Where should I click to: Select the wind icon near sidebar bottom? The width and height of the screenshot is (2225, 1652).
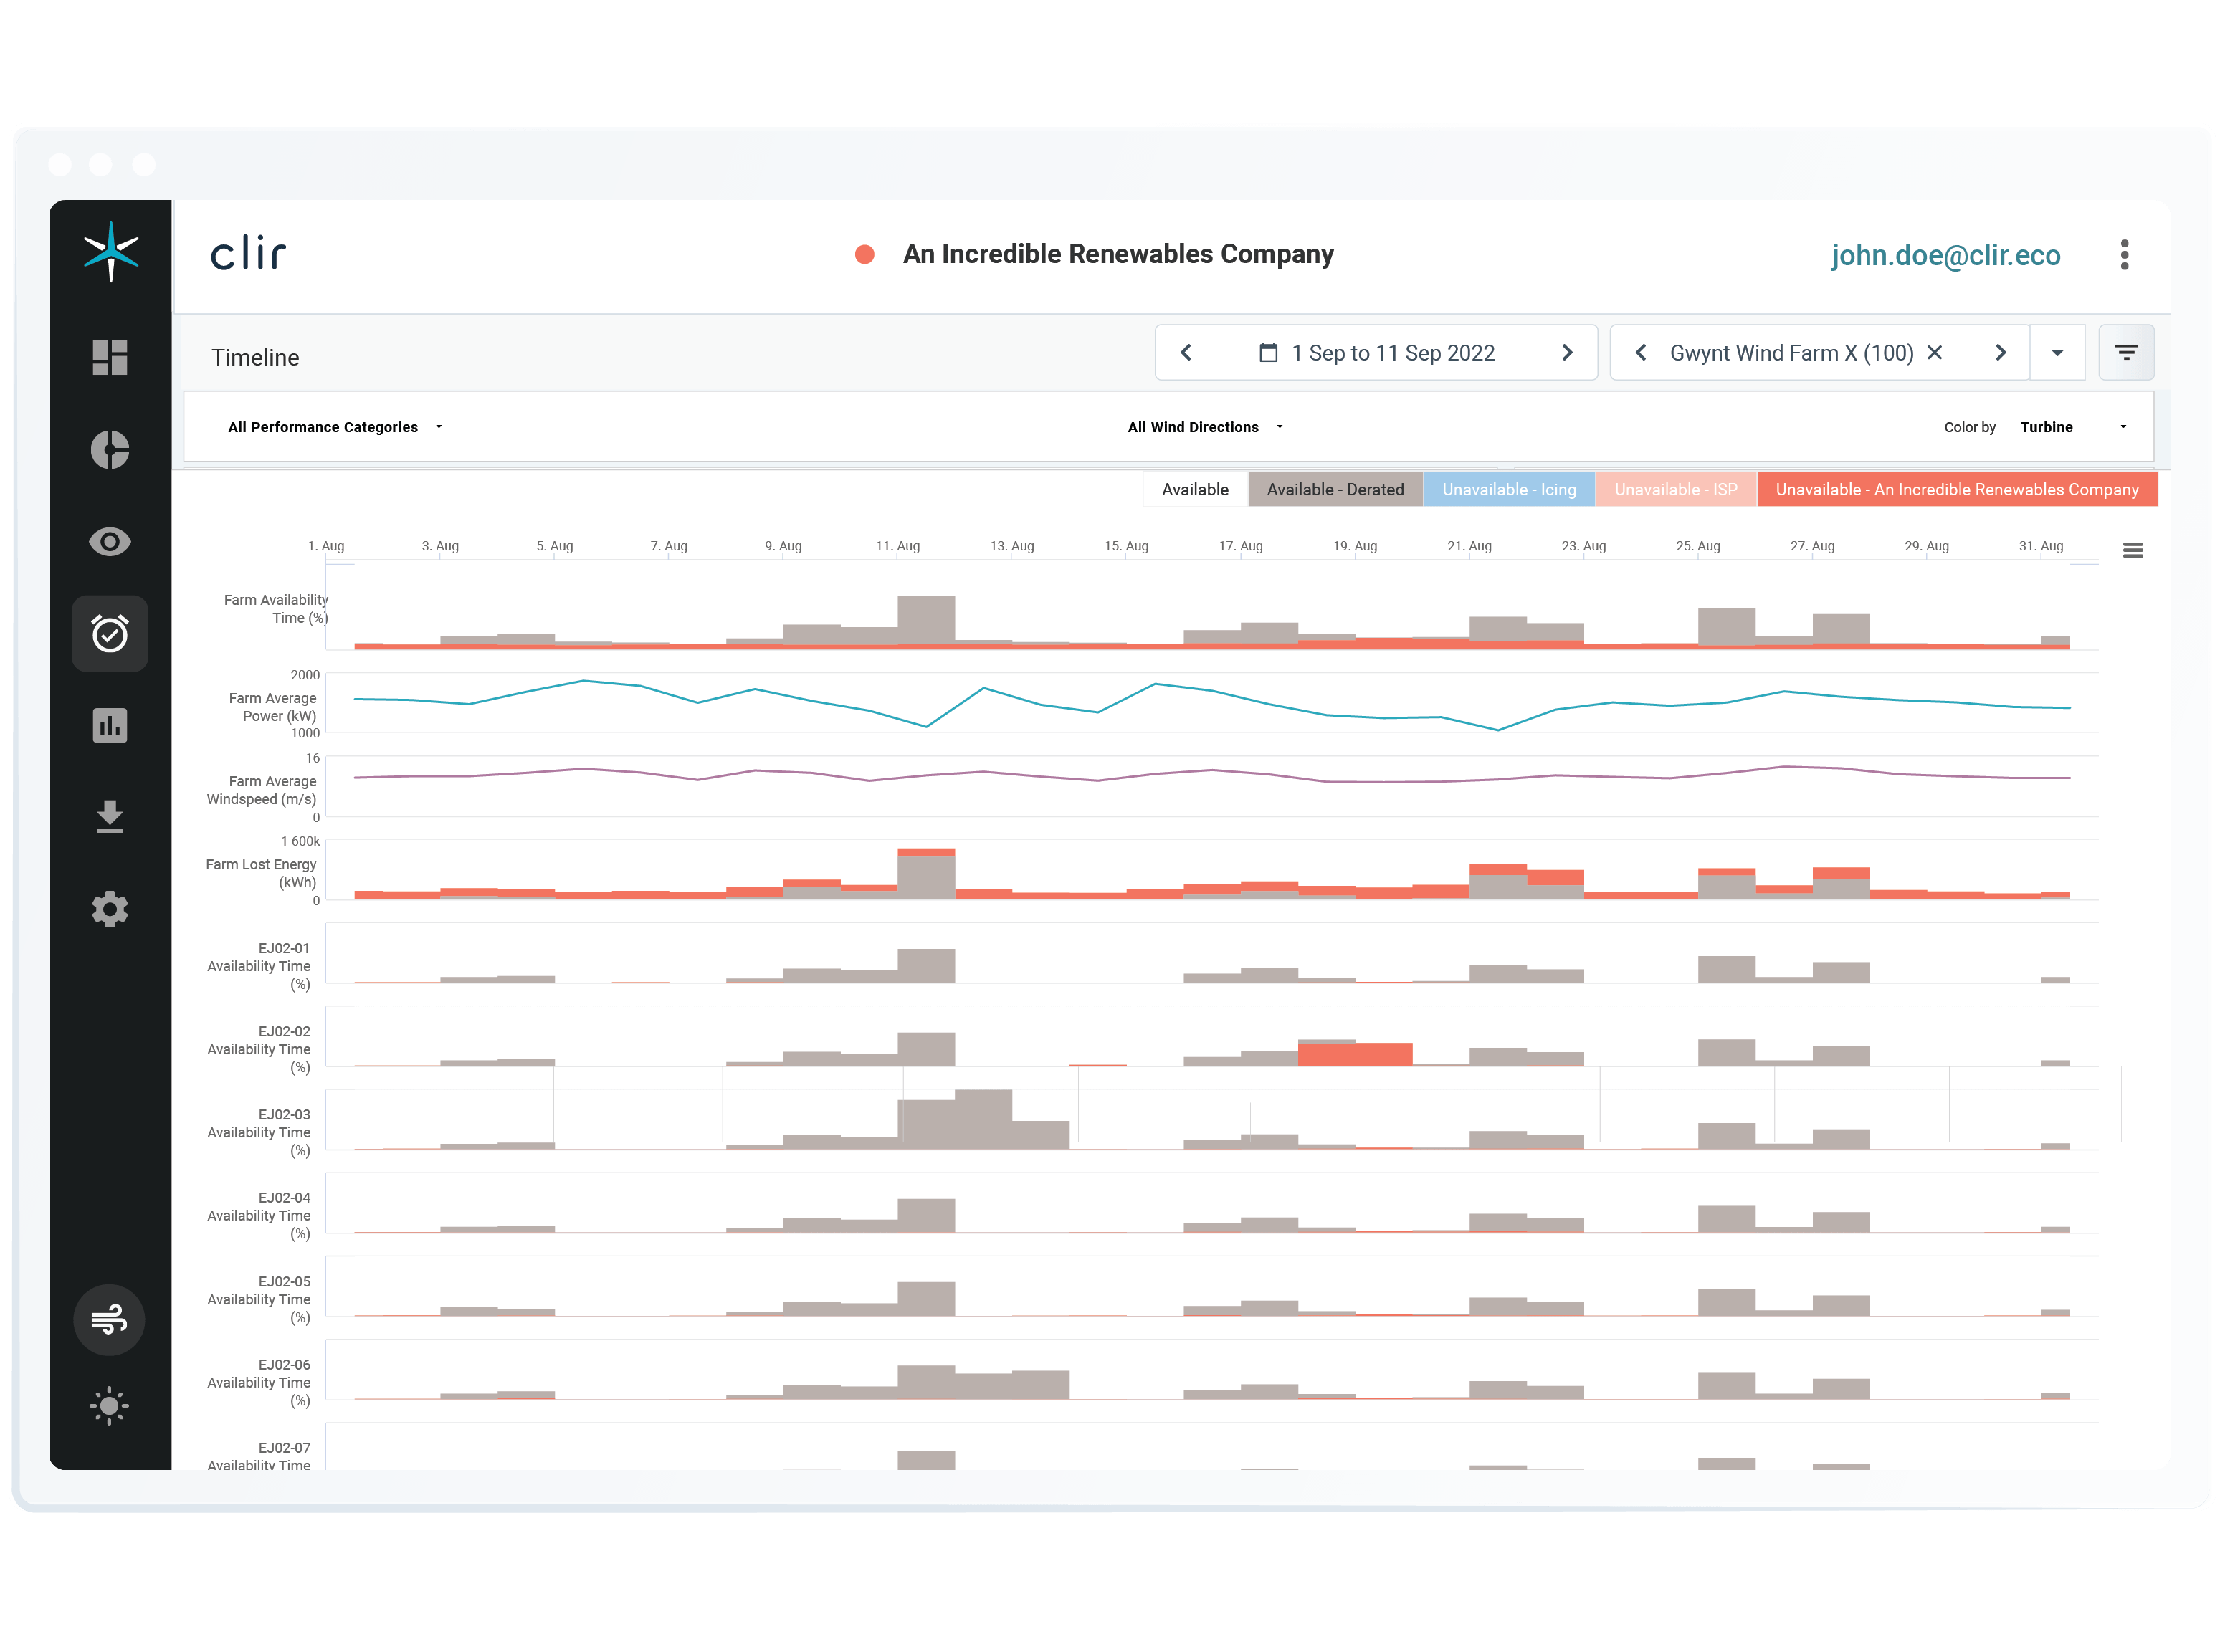coord(110,1320)
